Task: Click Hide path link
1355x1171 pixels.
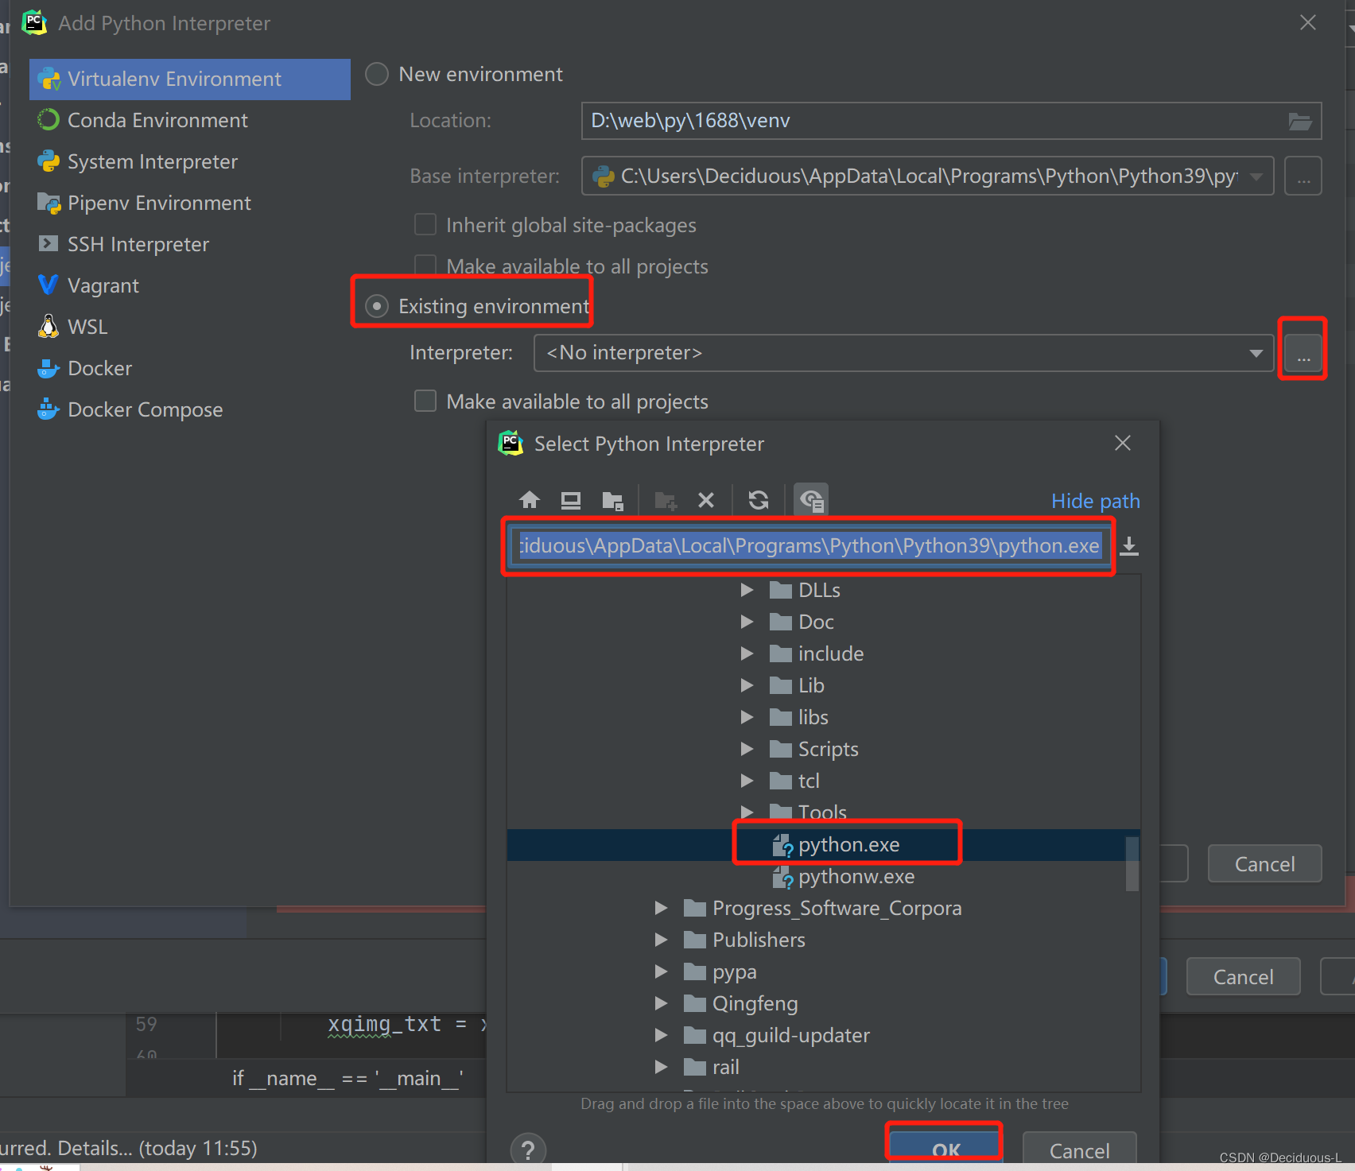Action: click(1095, 501)
